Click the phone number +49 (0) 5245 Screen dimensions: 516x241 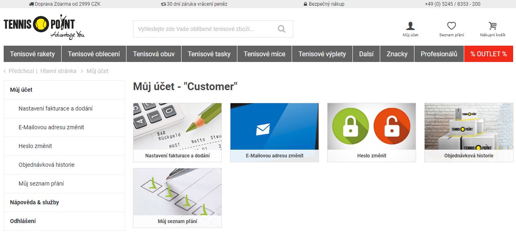(452, 4)
